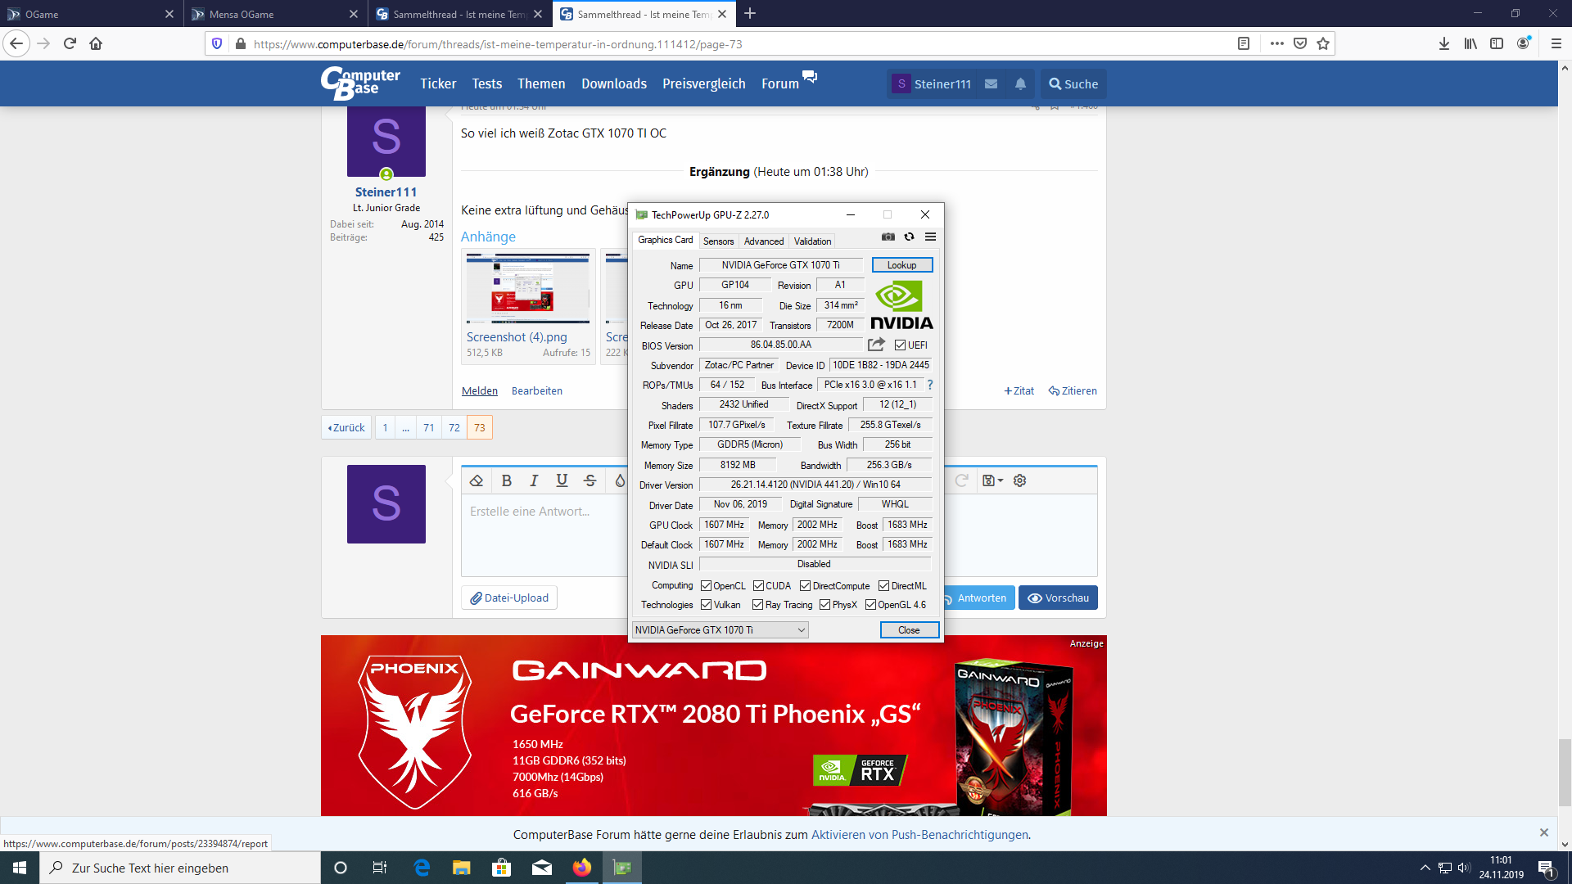
Task: Open GPU-Z hamburger menu
Action: [930, 237]
